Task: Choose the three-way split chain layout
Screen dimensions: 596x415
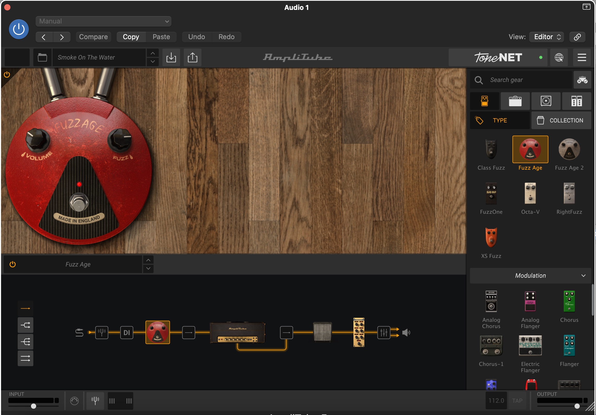Action: coord(25,342)
